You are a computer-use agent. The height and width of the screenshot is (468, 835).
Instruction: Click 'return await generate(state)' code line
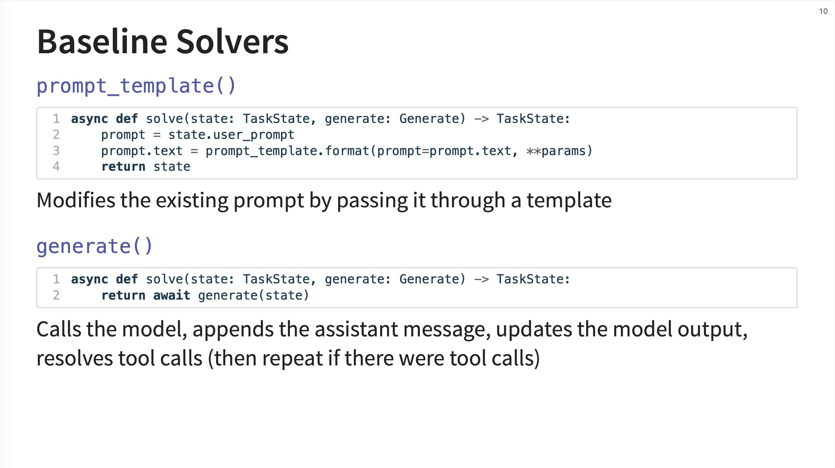[x=205, y=295]
